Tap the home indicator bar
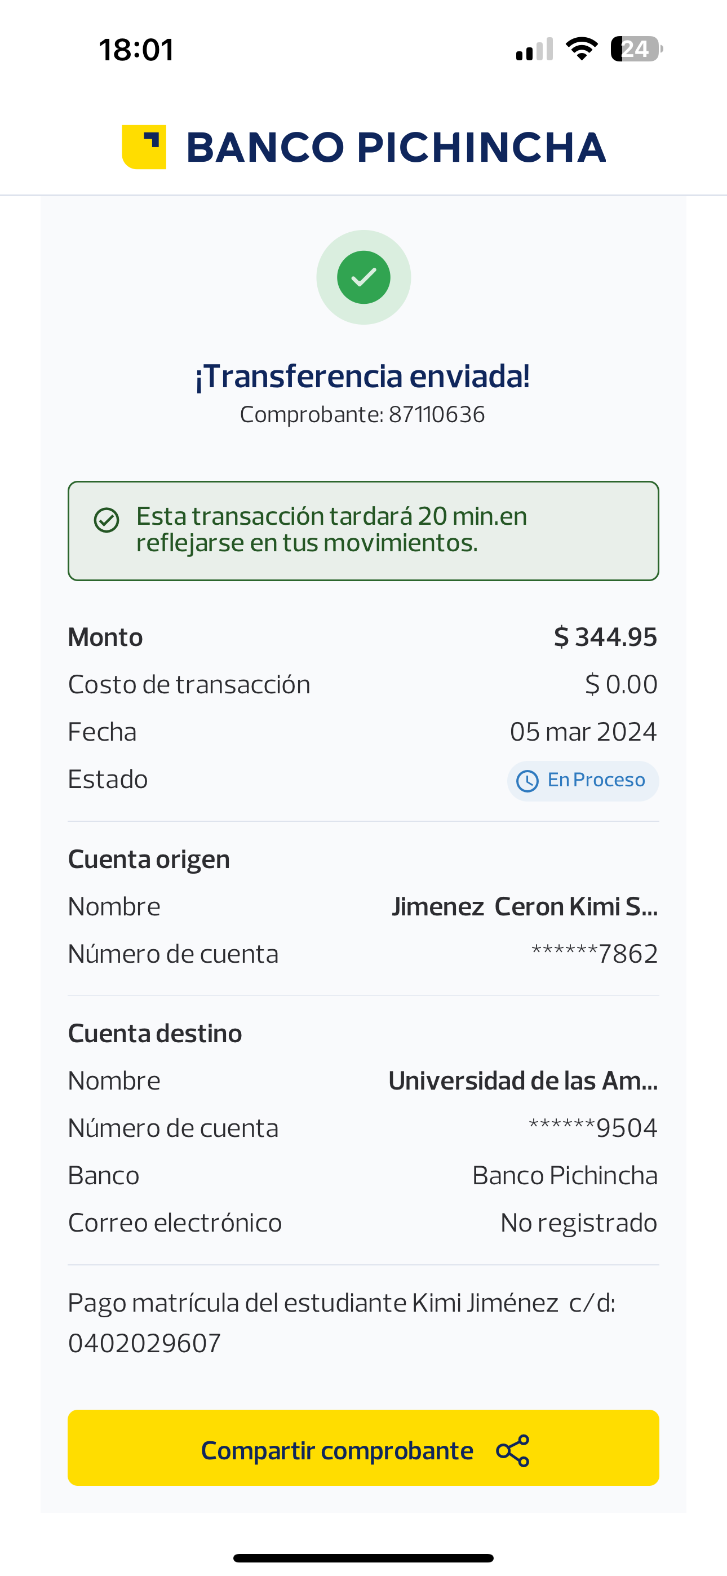This screenshot has height=1576, width=727. click(363, 1557)
